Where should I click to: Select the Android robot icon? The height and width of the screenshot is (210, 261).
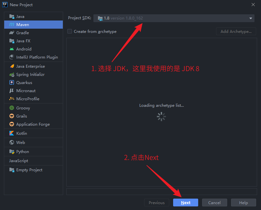pos(12,49)
